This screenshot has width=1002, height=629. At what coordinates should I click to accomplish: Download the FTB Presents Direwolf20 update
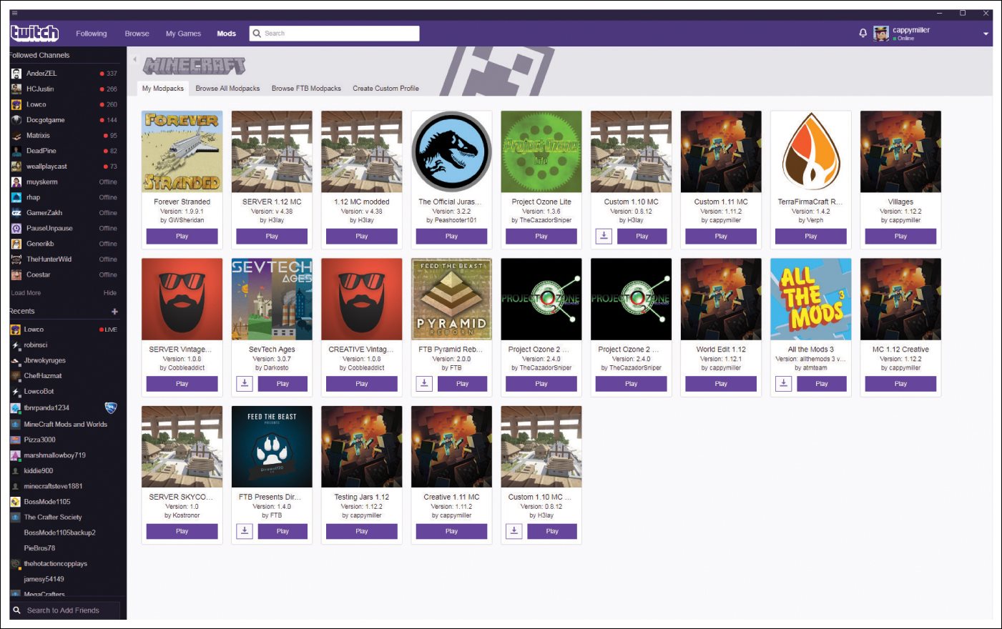245,531
